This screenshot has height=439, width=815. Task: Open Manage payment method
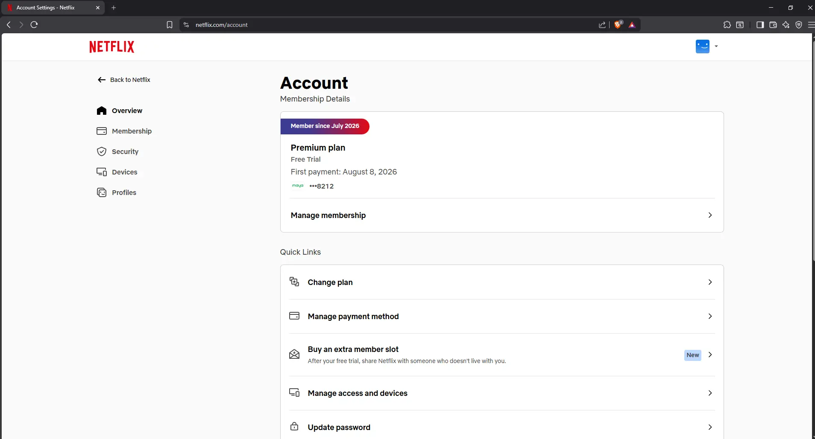(502, 316)
